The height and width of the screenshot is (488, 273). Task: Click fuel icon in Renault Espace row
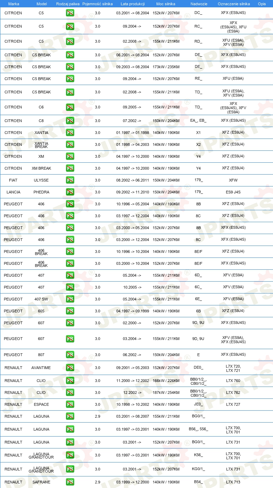pos(70,404)
